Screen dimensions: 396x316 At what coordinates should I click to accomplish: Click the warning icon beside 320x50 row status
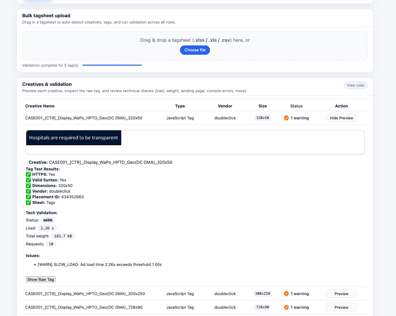pos(286,118)
